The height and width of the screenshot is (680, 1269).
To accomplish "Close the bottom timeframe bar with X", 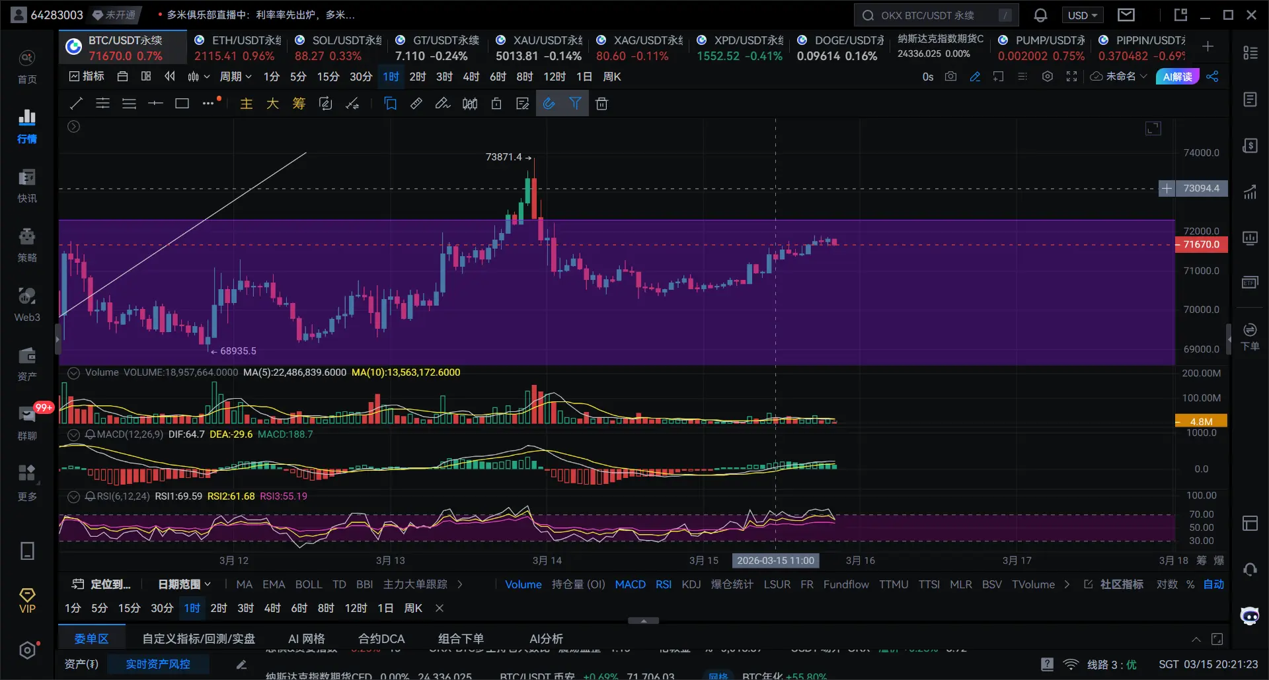I will [x=440, y=608].
